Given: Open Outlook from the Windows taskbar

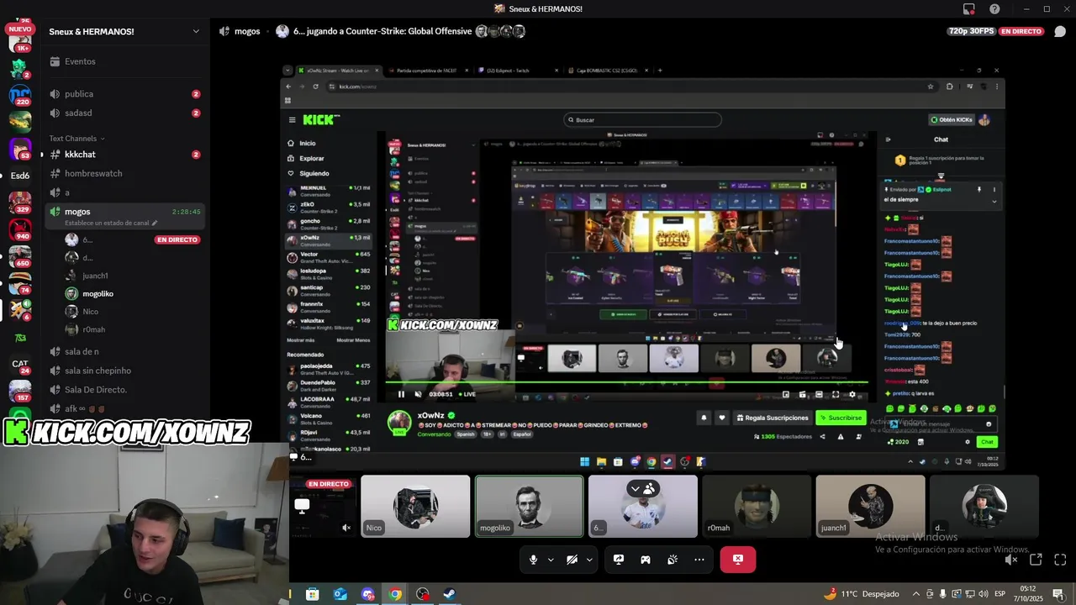Looking at the screenshot, I should coord(340,594).
